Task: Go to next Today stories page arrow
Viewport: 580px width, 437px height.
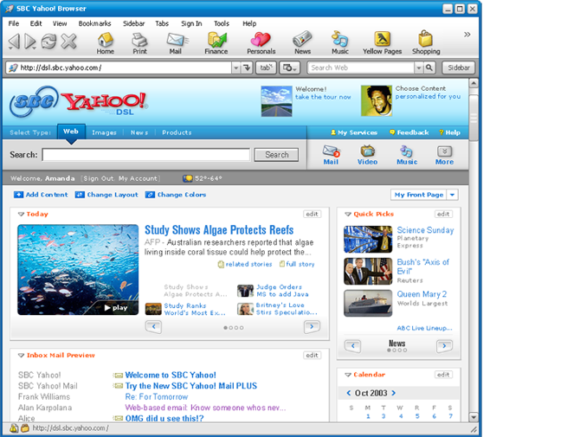Action: 312,326
